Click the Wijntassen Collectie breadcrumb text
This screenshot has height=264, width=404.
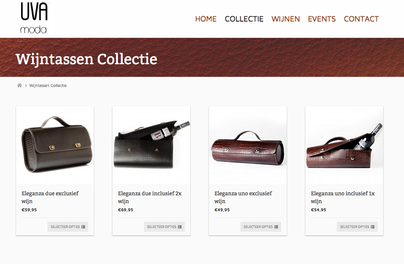[x=48, y=85]
